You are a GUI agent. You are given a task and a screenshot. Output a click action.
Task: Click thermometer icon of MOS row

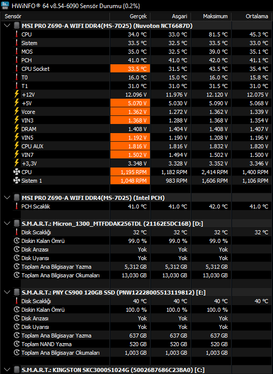pyautogui.click(x=17, y=51)
